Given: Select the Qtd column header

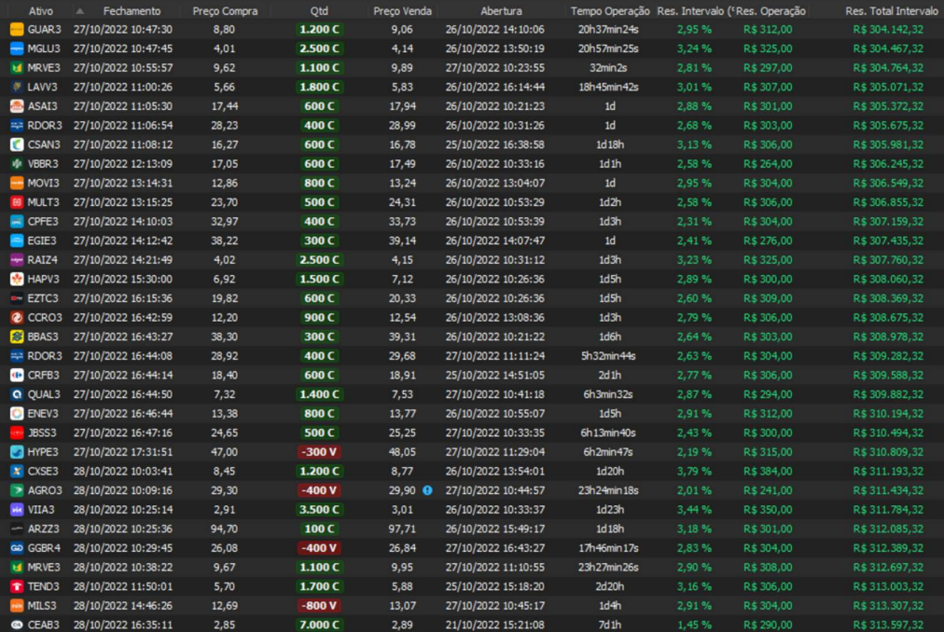Looking at the screenshot, I should click(318, 11).
